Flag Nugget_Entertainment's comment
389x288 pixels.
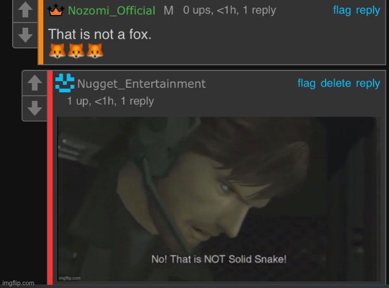coord(306,83)
